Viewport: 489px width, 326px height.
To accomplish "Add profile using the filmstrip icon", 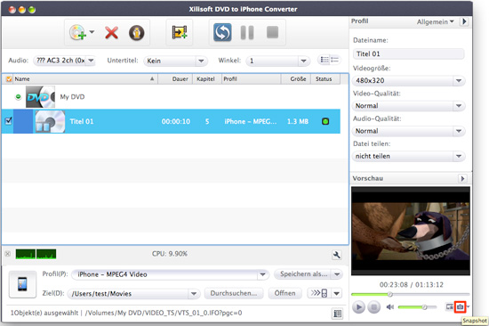I will tap(180, 32).
